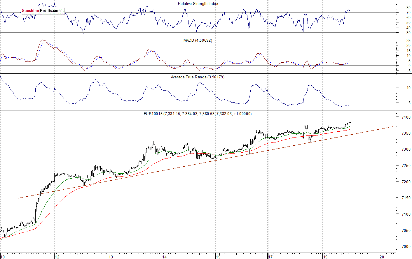The width and height of the screenshot is (412, 259).
Task: Click date label 19 on time axis
Action: coord(325,257)
